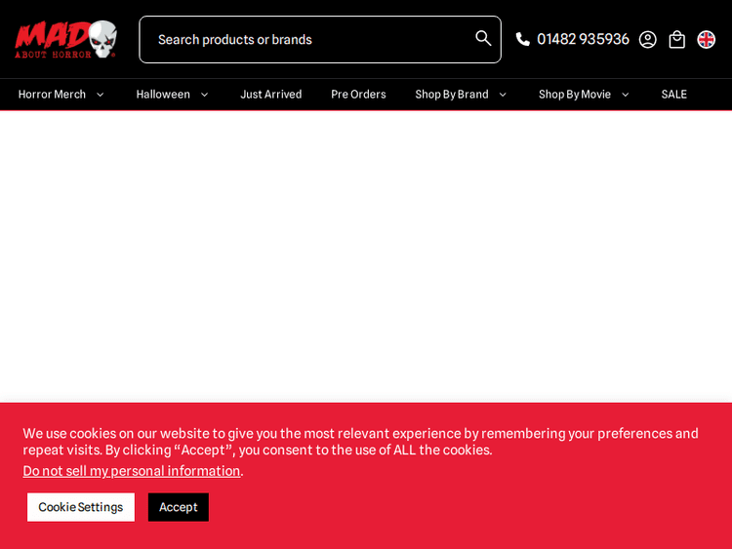The height and width of the screenshot is (549, 732).
Task: Expand the chevron beside Shop By Brand
Action: pos(503,95)
